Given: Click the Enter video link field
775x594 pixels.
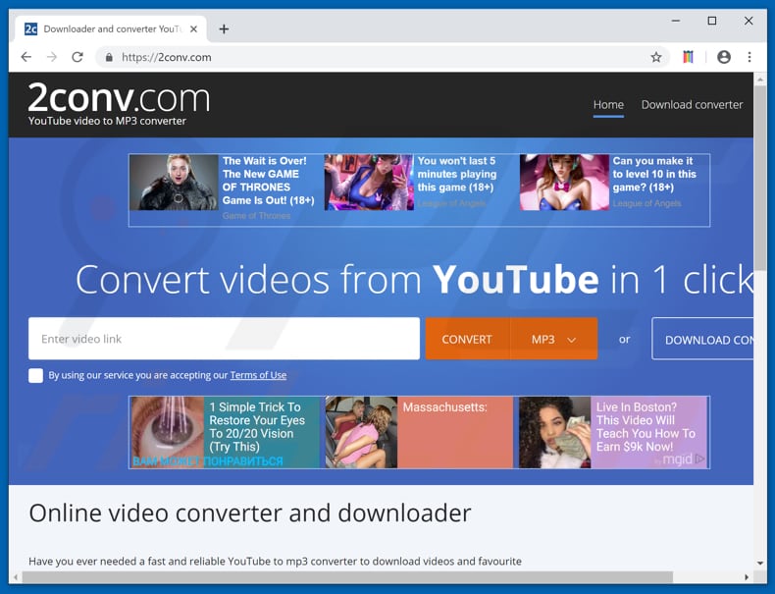Looking at the screenshot, I should (224, 339).
